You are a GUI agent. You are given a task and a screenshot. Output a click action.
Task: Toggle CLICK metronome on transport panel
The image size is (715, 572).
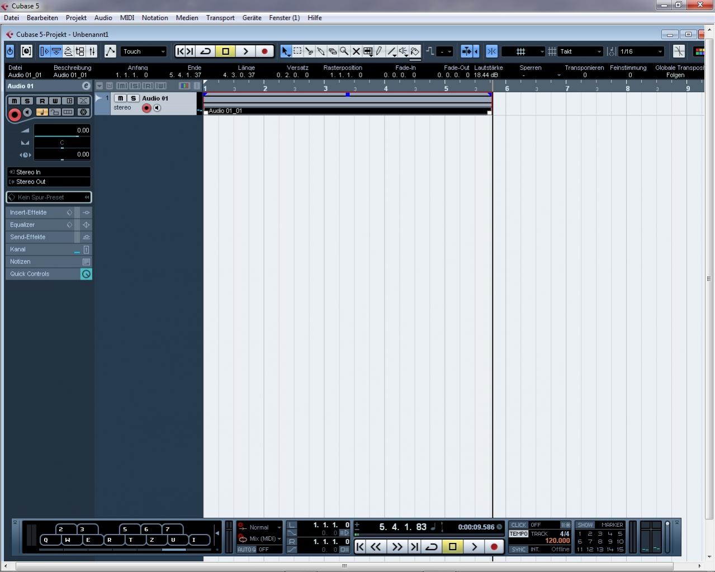tap(519, 525)
